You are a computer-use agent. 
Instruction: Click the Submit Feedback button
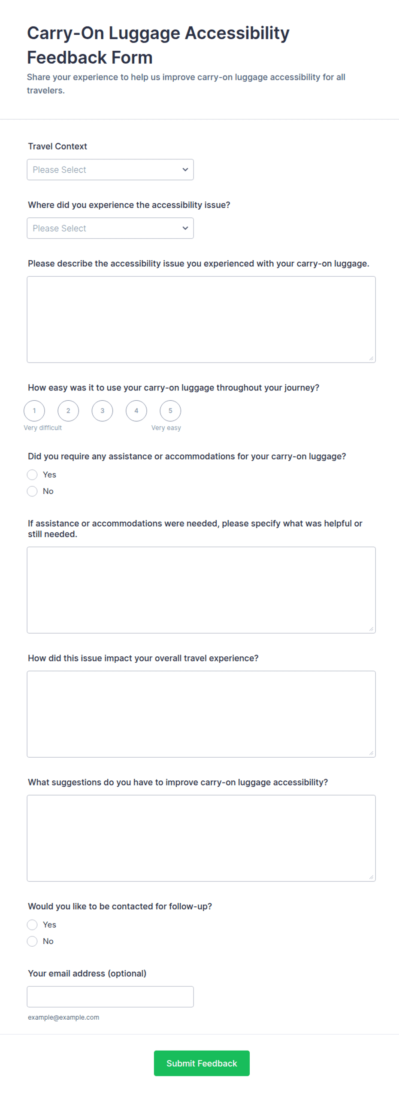coord(202,1063)
